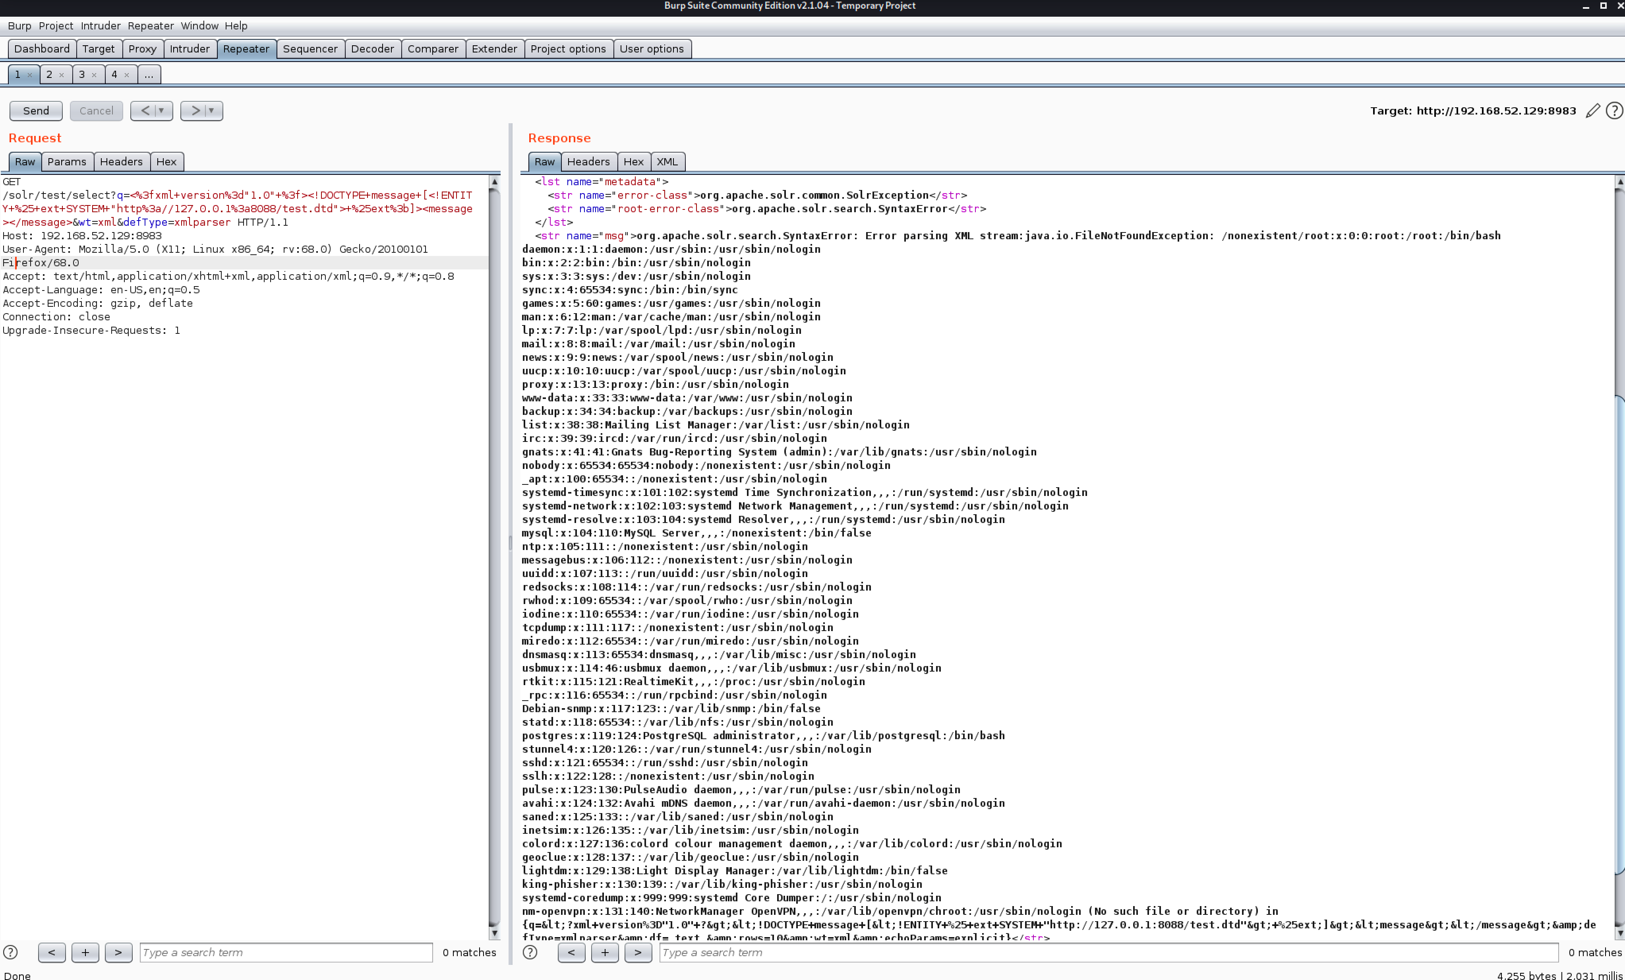
Task: Go to next response match
Action: (638, 952)
